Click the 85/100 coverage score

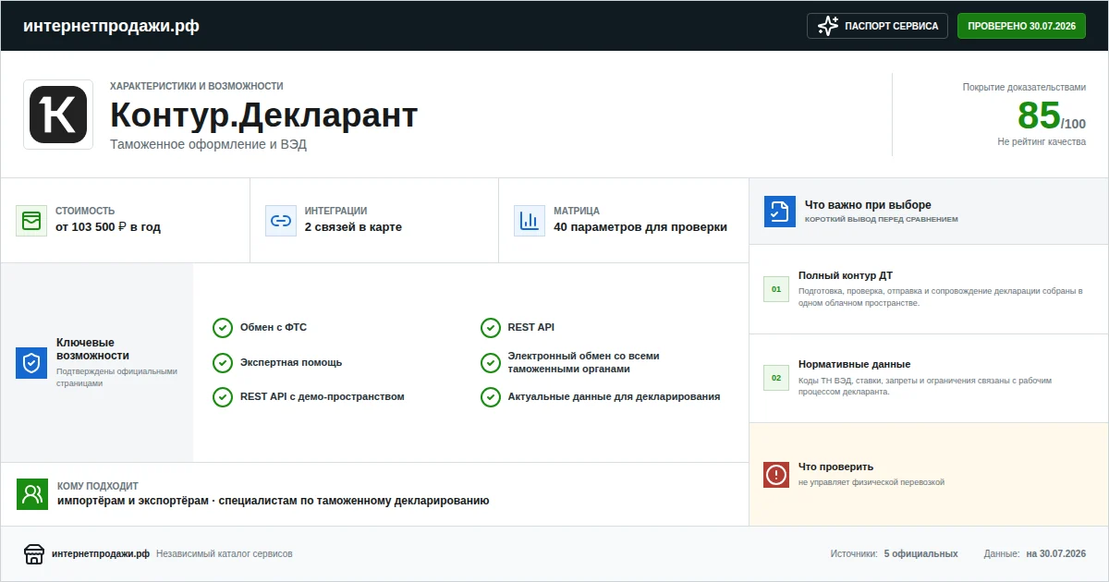pos(1052,116)
